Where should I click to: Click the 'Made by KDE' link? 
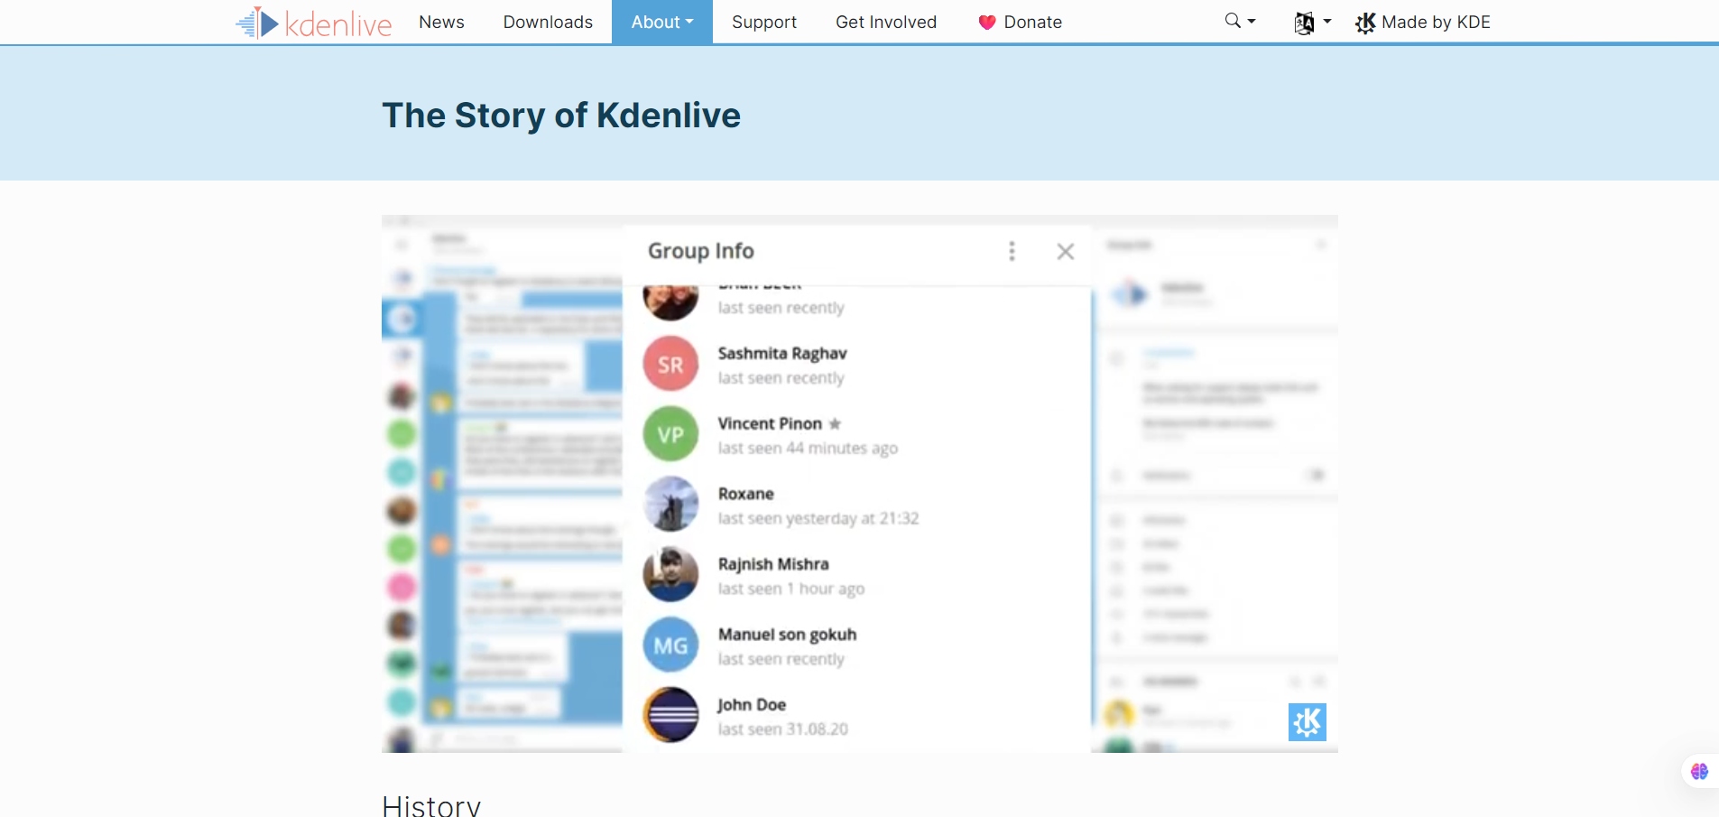1436,23
